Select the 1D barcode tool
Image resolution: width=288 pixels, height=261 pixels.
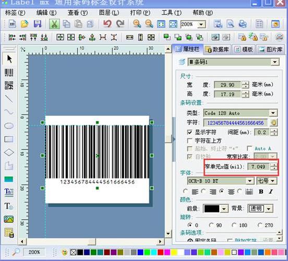tap(9, 73)
